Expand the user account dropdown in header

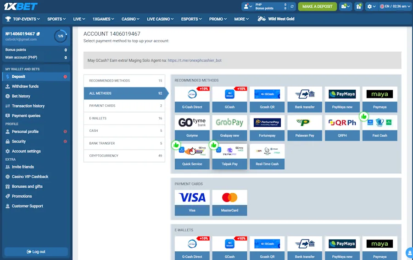pyautogui.click(x=248, y=6)
